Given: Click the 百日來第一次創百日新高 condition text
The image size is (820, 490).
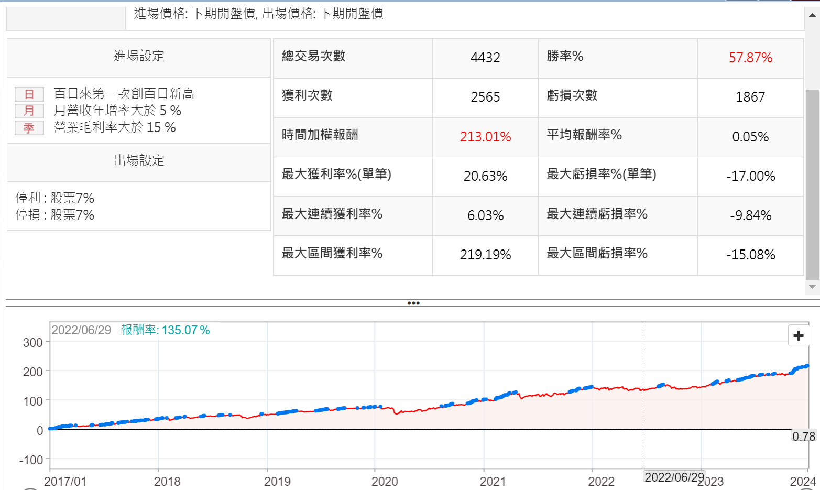Looking at the screenshot, I should tap(124, 94).
